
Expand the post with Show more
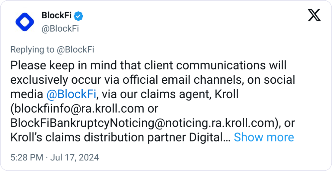tap(264, 137)
